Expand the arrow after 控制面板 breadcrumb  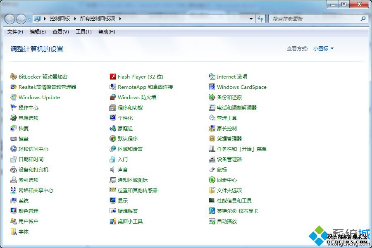[75, 19]
